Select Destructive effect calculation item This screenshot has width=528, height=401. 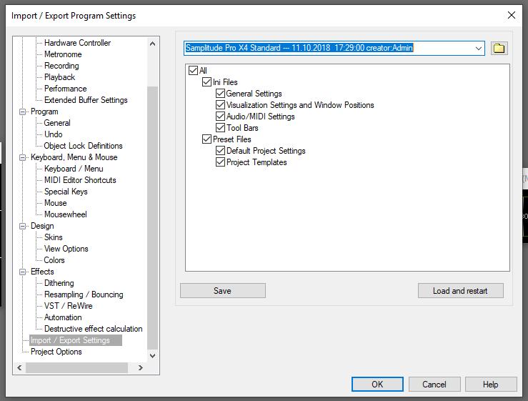(94, 330)
